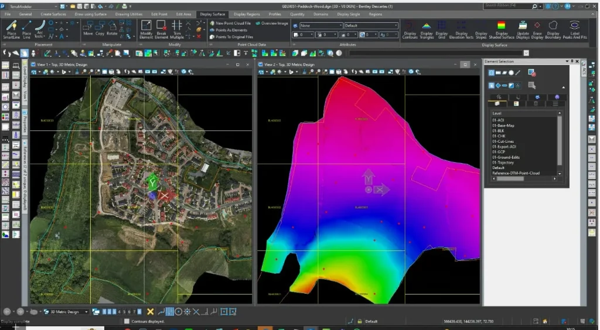Click Points To Original Files button
600x330 pixels.
[235, 37]
